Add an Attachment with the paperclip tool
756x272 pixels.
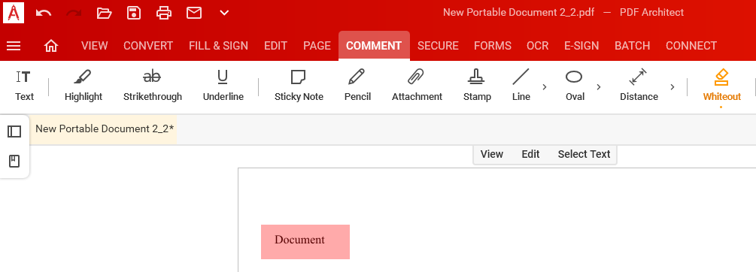[x=417, y=86]
